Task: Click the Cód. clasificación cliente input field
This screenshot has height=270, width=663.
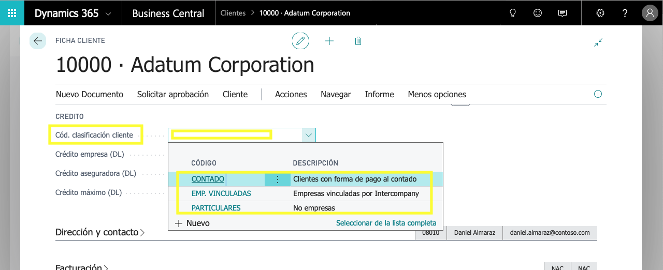Action: (x=235, y=135)
